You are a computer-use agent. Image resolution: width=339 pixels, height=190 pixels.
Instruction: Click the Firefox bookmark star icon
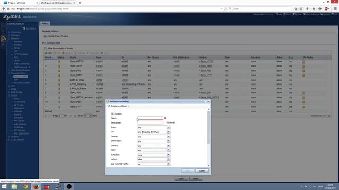pos(296,9)
